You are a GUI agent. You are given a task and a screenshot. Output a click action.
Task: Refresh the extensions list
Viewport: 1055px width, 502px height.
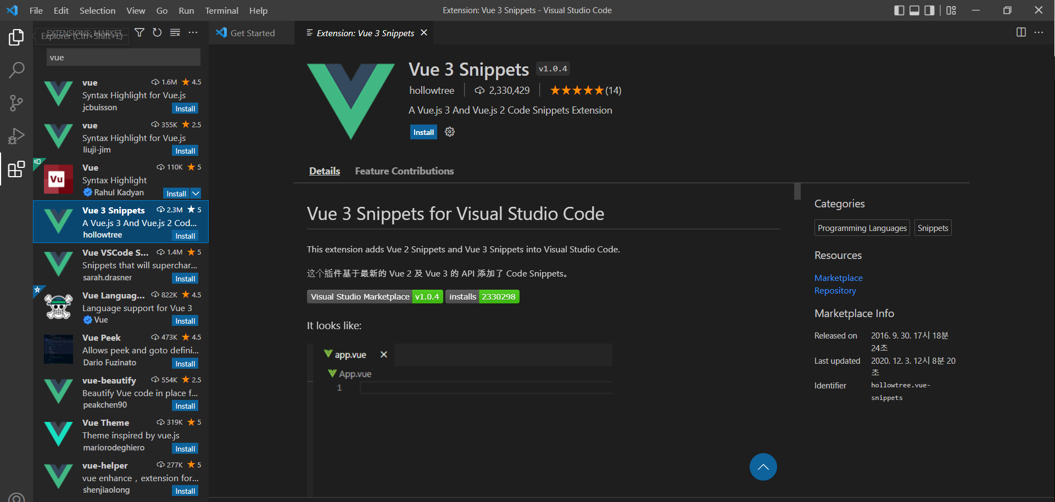157,33
